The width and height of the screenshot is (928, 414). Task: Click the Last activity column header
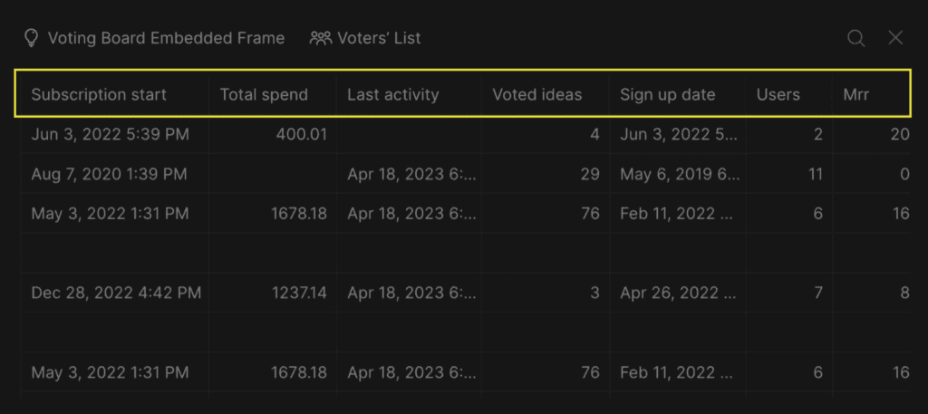click(x=393, y=94)
